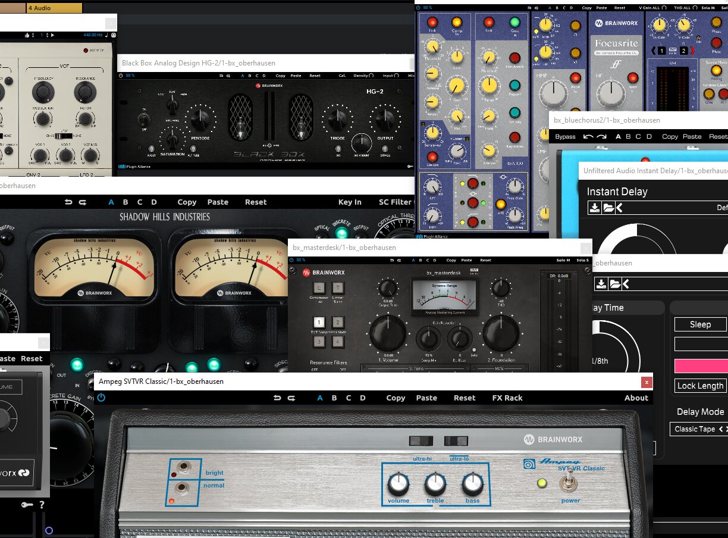Toggle the Ampeg power switch
The image size is (728, 538).
coord(569,480)
